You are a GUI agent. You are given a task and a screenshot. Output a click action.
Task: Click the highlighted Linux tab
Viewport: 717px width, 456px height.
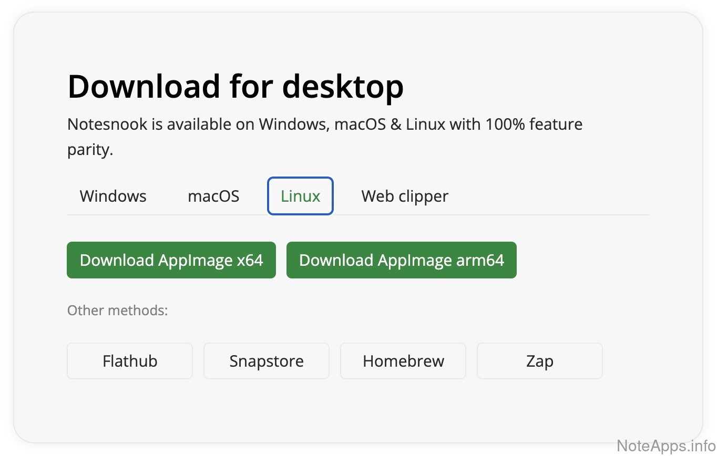tap(300, 196)
